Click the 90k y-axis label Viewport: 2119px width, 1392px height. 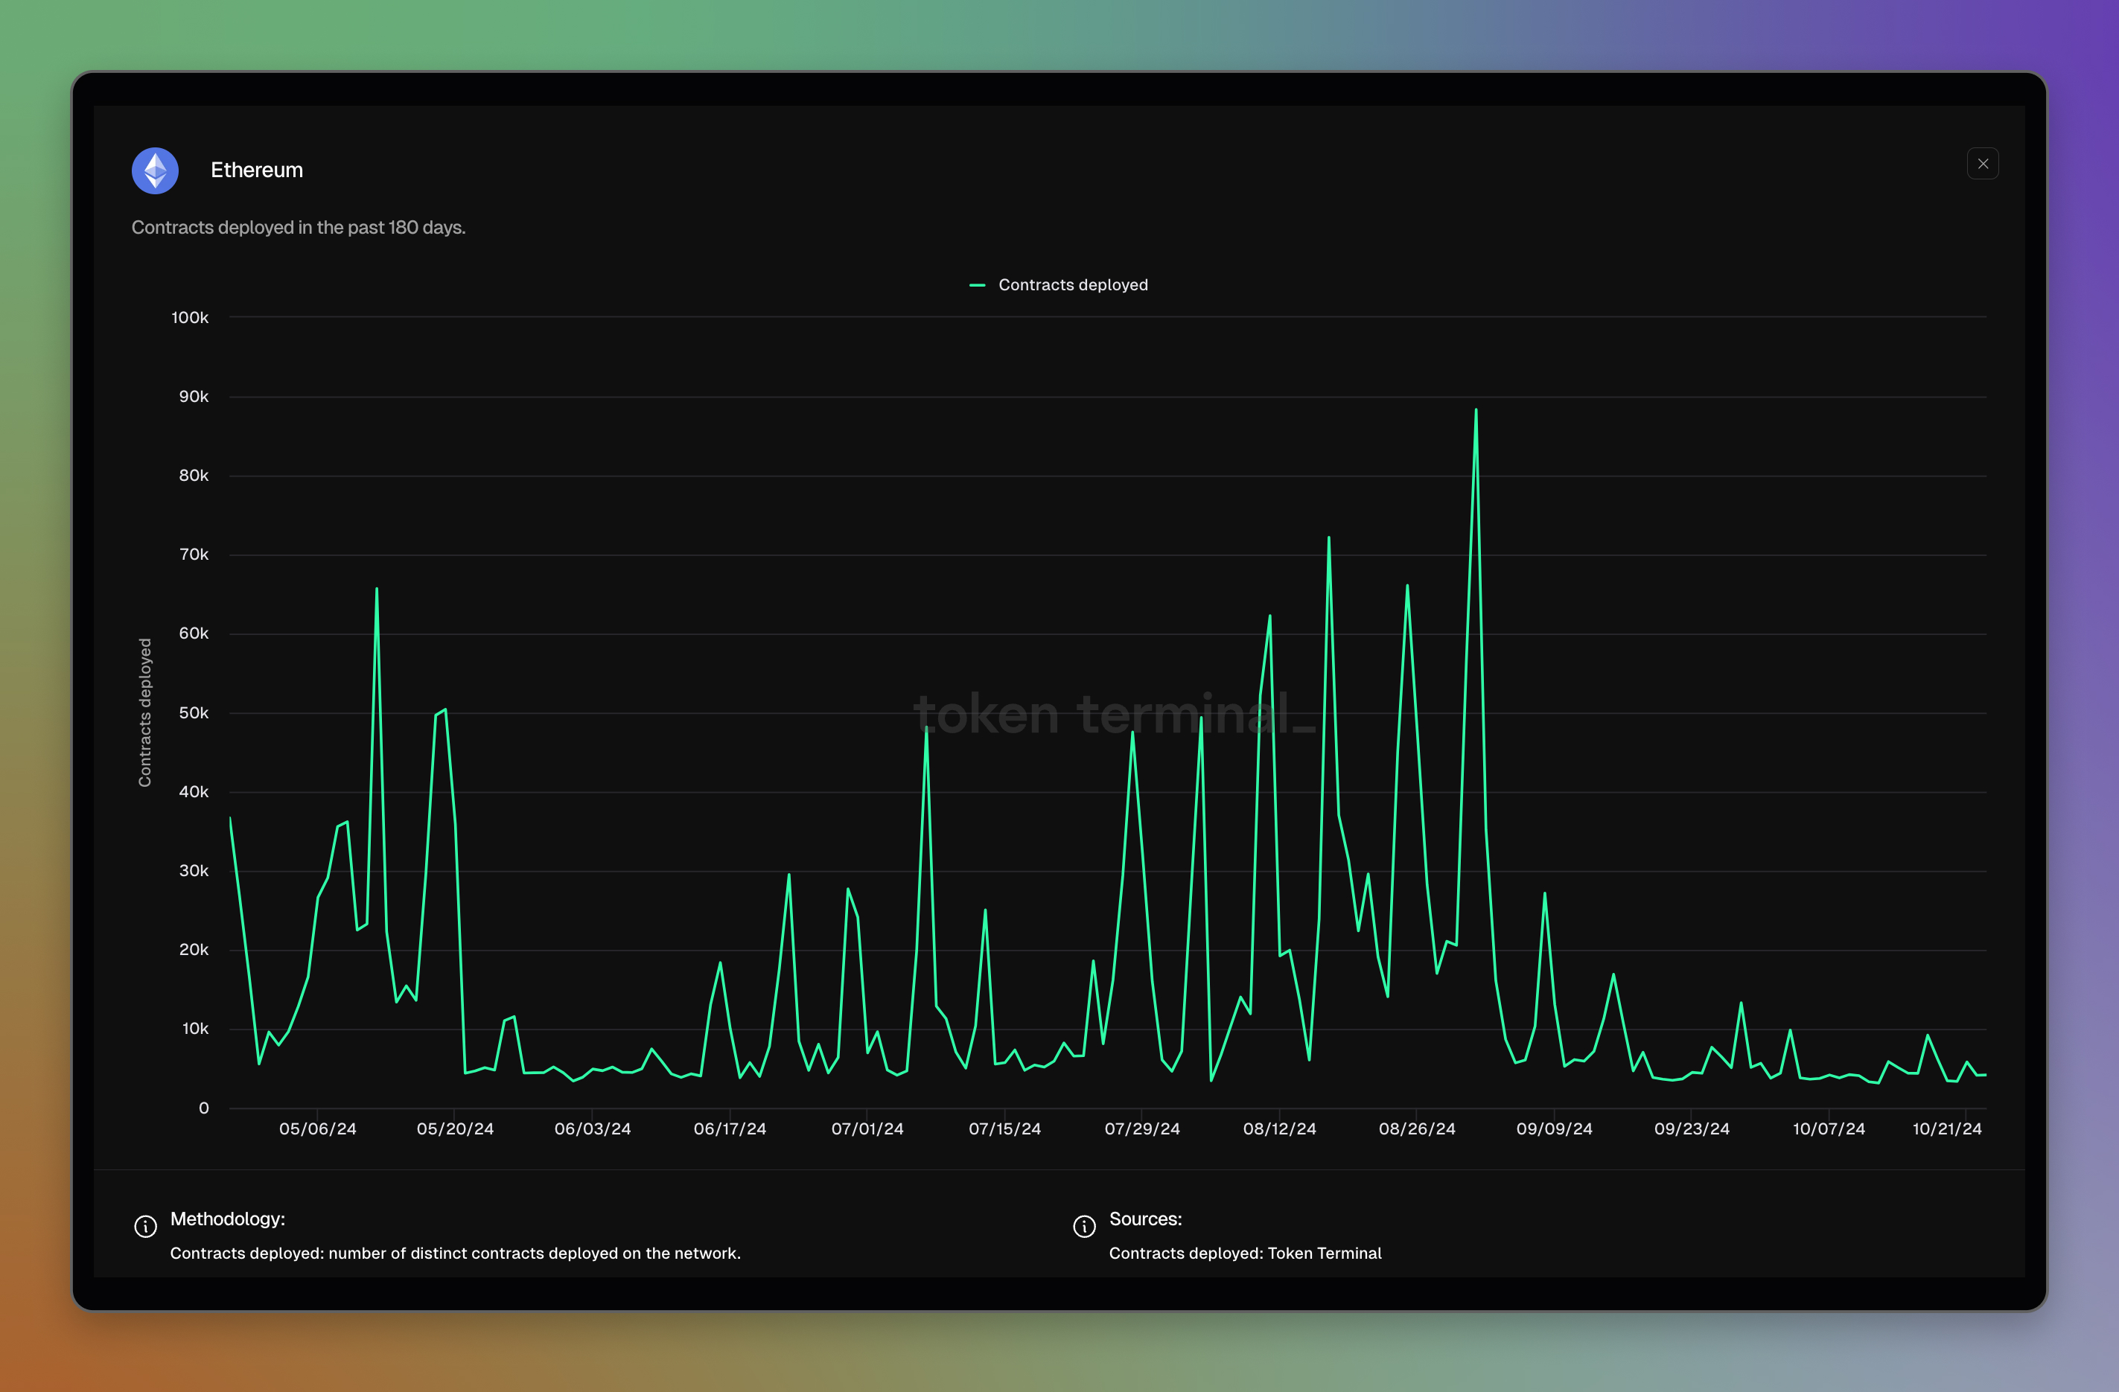(193, 397)
